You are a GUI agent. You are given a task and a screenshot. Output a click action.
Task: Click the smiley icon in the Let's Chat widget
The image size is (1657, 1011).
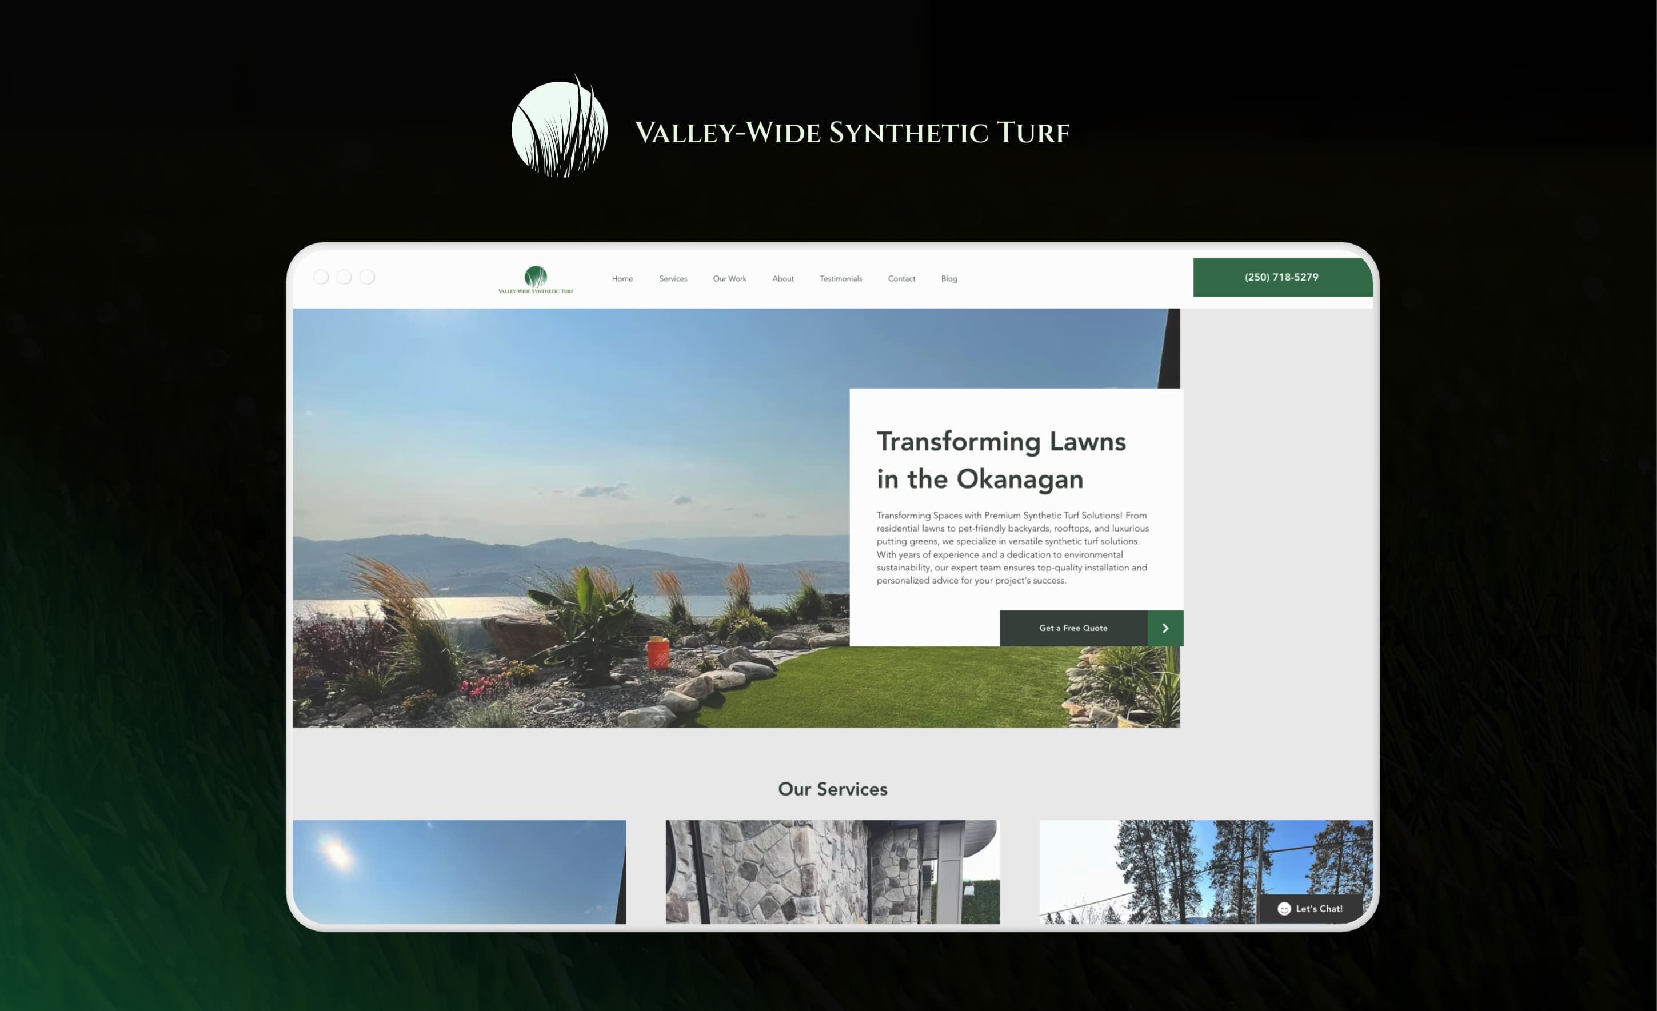(x=1284, y=909)
